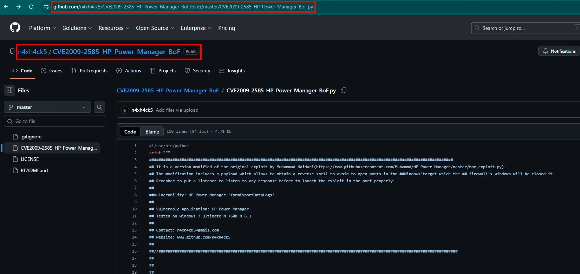The image size is (580, 274).
Task: Focus the 'Search or jump to' box
Action: [526, 28]
